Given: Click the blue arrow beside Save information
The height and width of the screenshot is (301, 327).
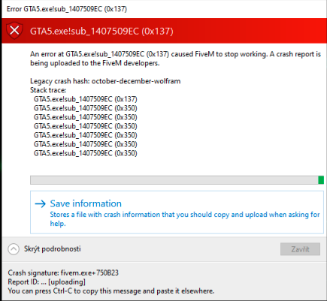Looking at the screenshot, I should [x=40, y=203].
